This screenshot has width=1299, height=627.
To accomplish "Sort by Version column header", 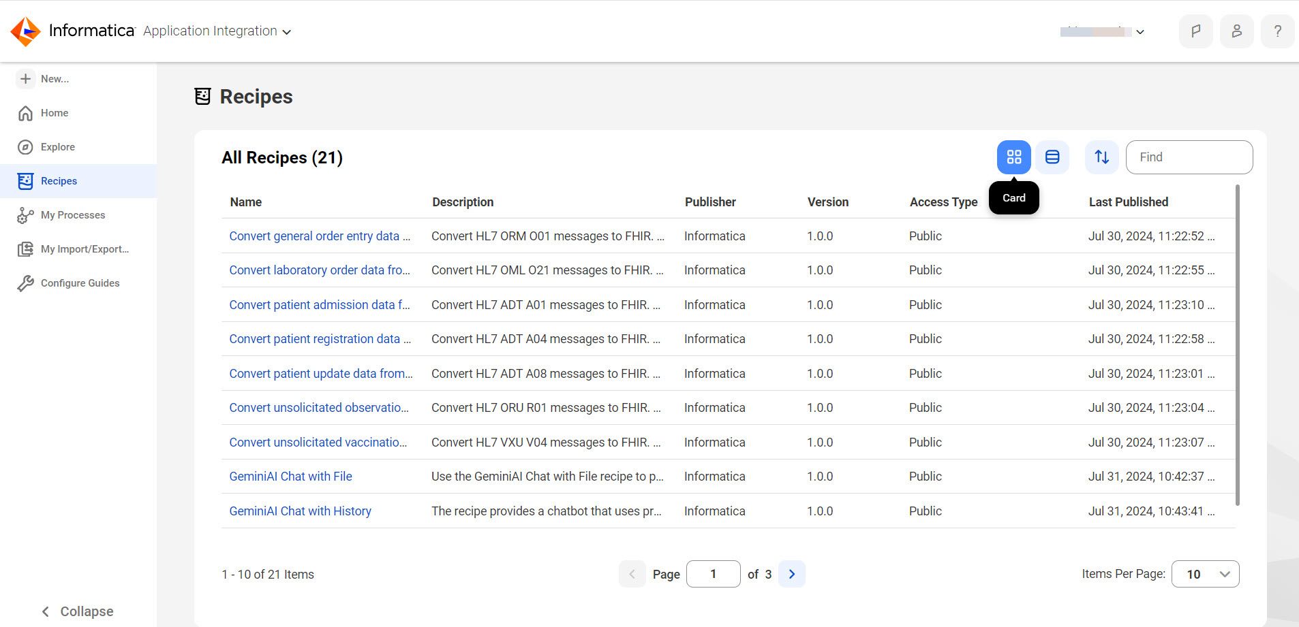I will click(828, 202).
